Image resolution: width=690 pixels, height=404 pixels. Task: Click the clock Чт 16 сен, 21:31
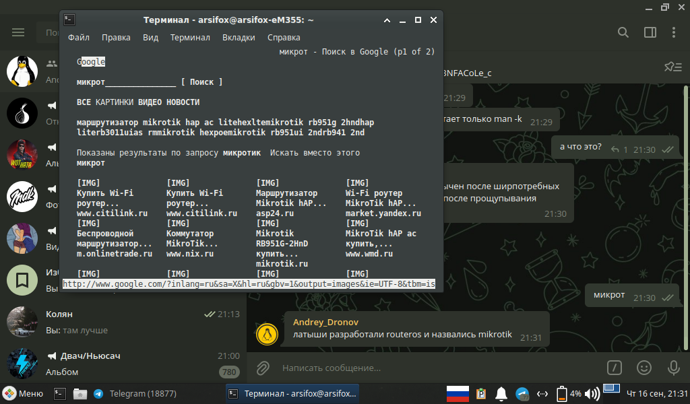(x=656, y=393)
